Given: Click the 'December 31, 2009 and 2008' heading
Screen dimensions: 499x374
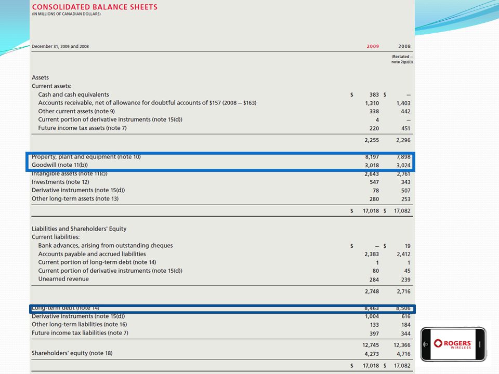Looking at the screenshot, I should click(x=60, y=46).
